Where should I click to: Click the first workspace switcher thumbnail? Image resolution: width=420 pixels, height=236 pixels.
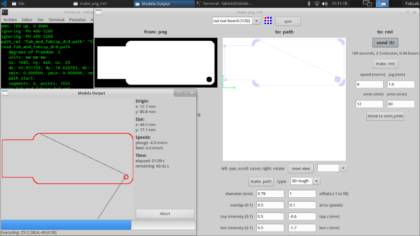(367, 3)
